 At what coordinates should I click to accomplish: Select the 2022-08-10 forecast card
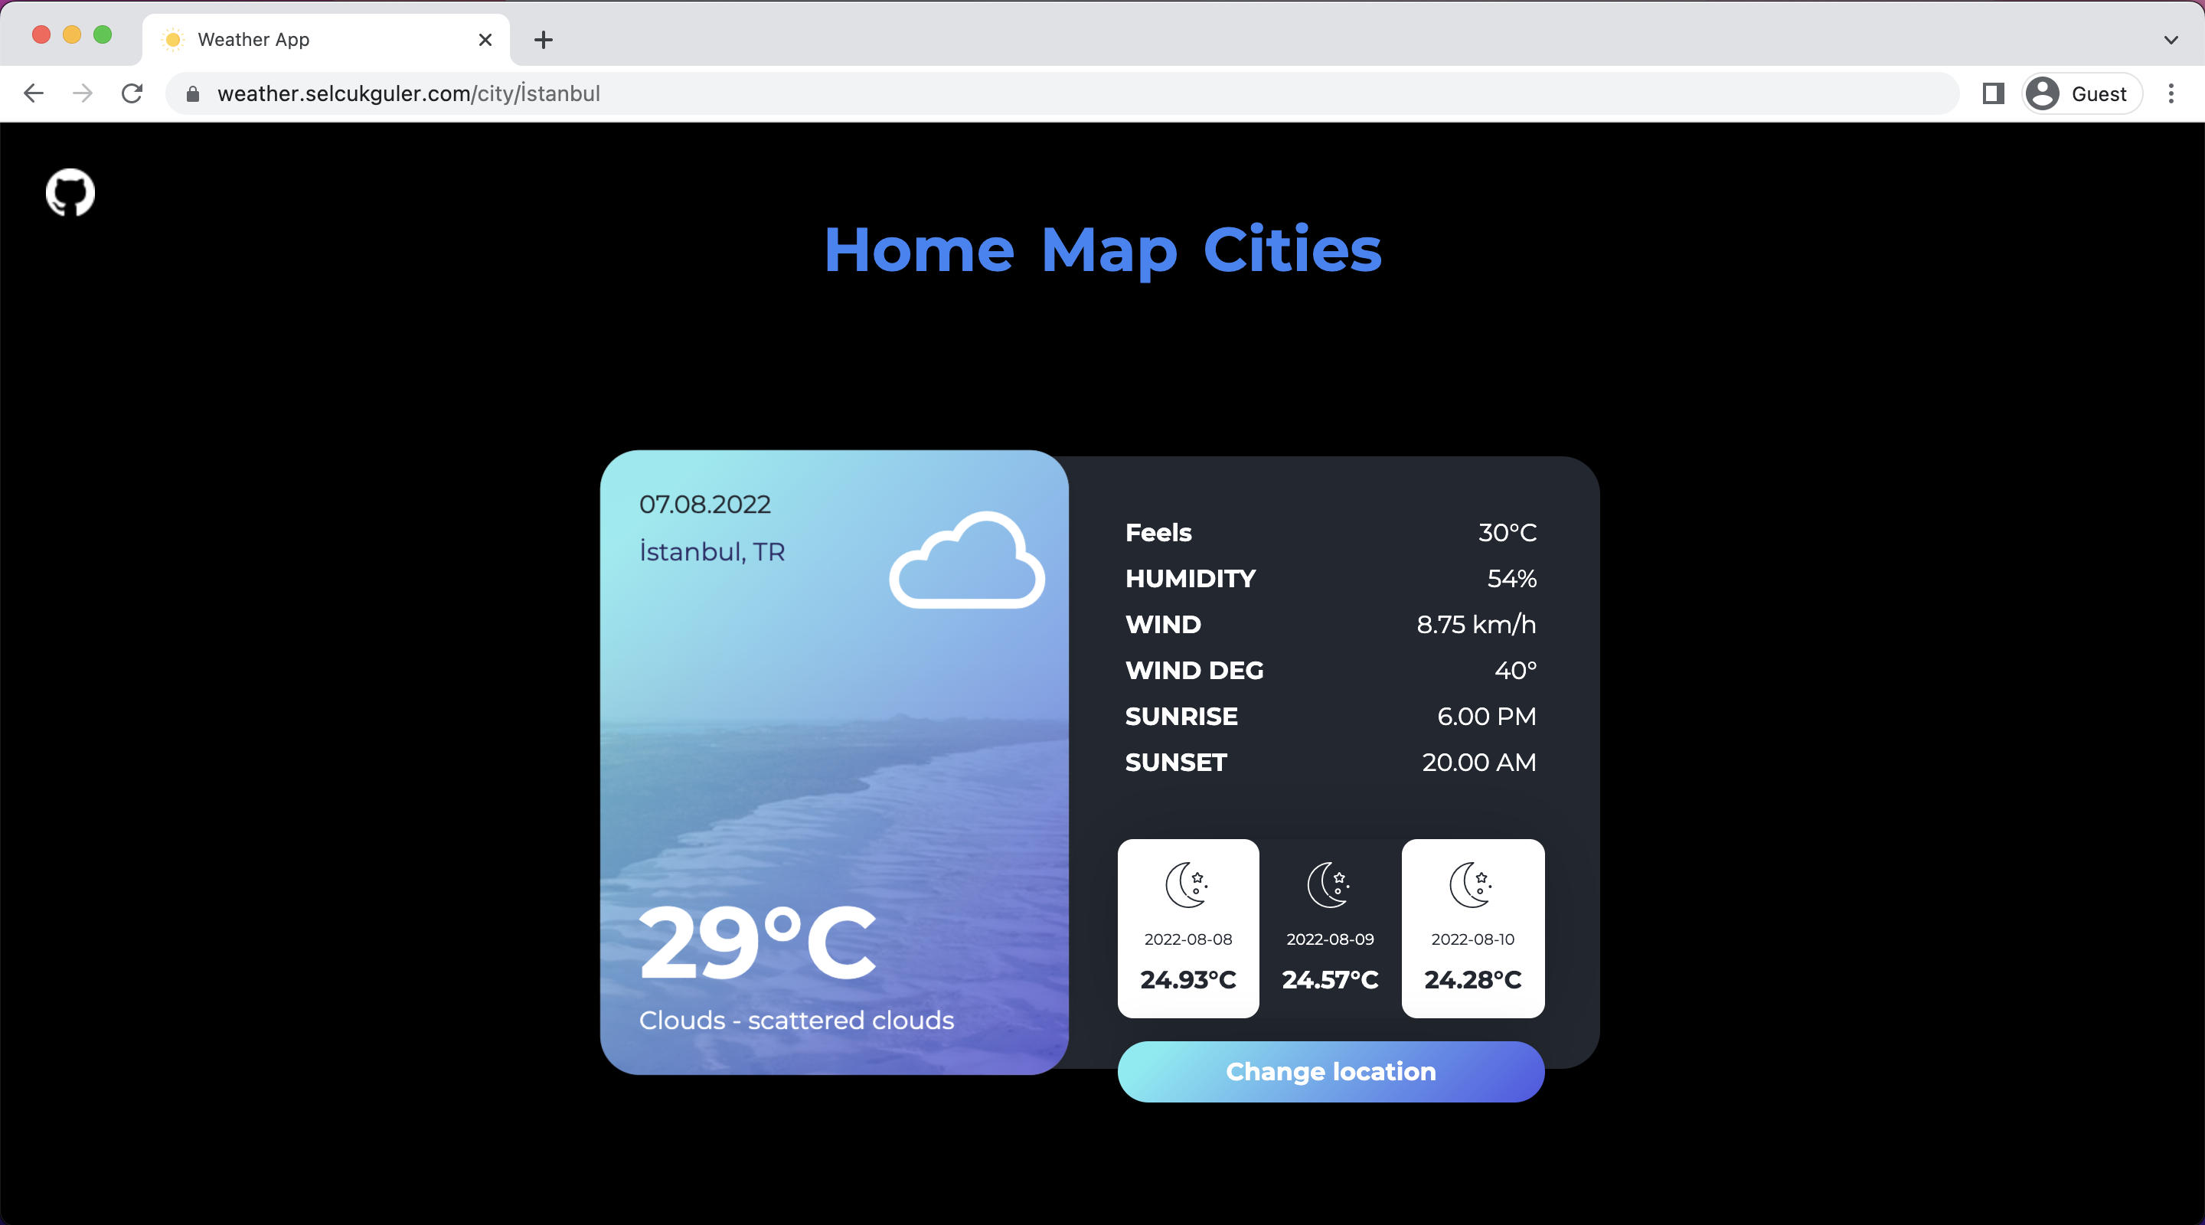[x=1474, y=928]
